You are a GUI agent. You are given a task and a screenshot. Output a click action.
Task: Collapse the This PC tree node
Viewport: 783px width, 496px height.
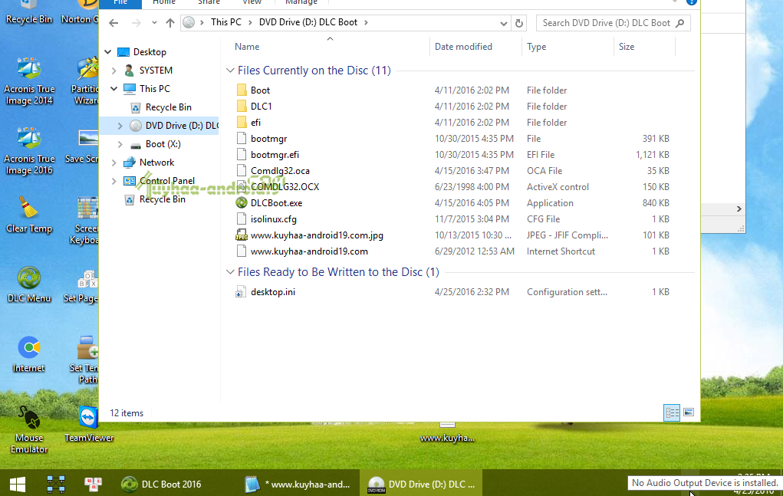(114, 89)
